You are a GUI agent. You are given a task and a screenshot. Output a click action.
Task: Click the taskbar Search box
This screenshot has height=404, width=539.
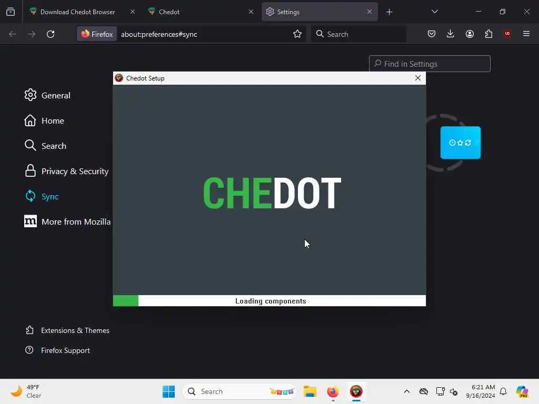tap(239, 391)
